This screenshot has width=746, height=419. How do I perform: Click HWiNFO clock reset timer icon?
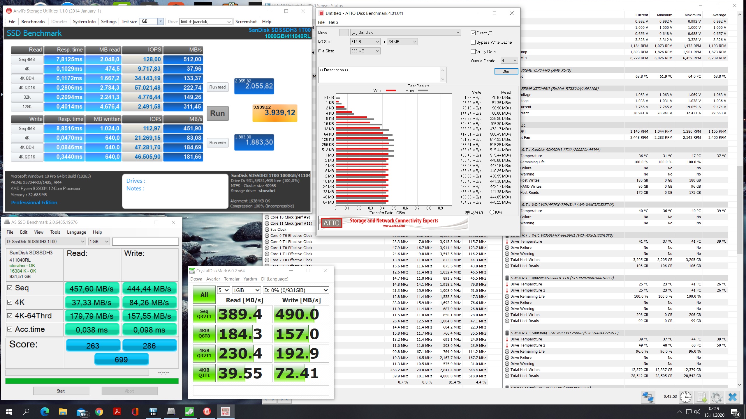pyautogui.click(x=685, y=397)
